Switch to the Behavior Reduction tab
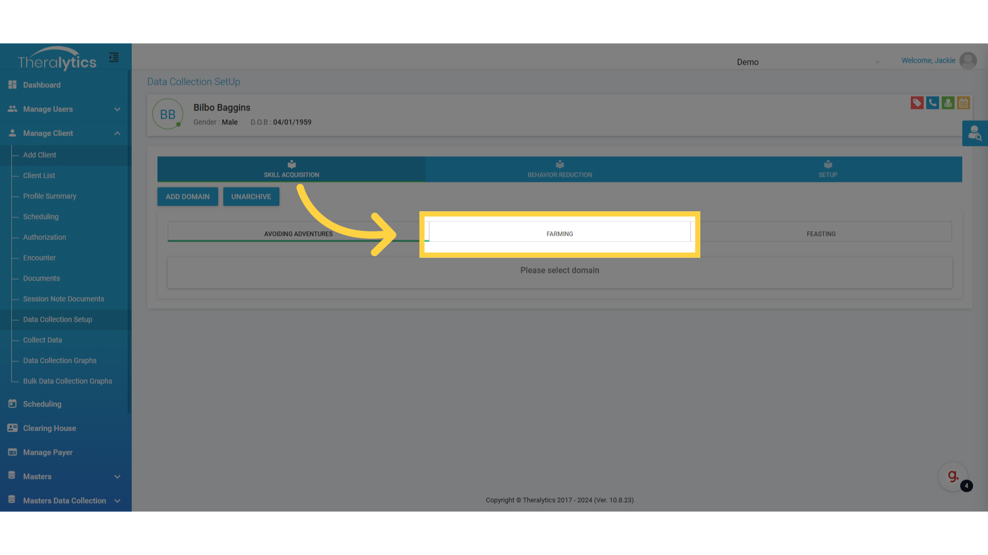 tap(559, 169)
